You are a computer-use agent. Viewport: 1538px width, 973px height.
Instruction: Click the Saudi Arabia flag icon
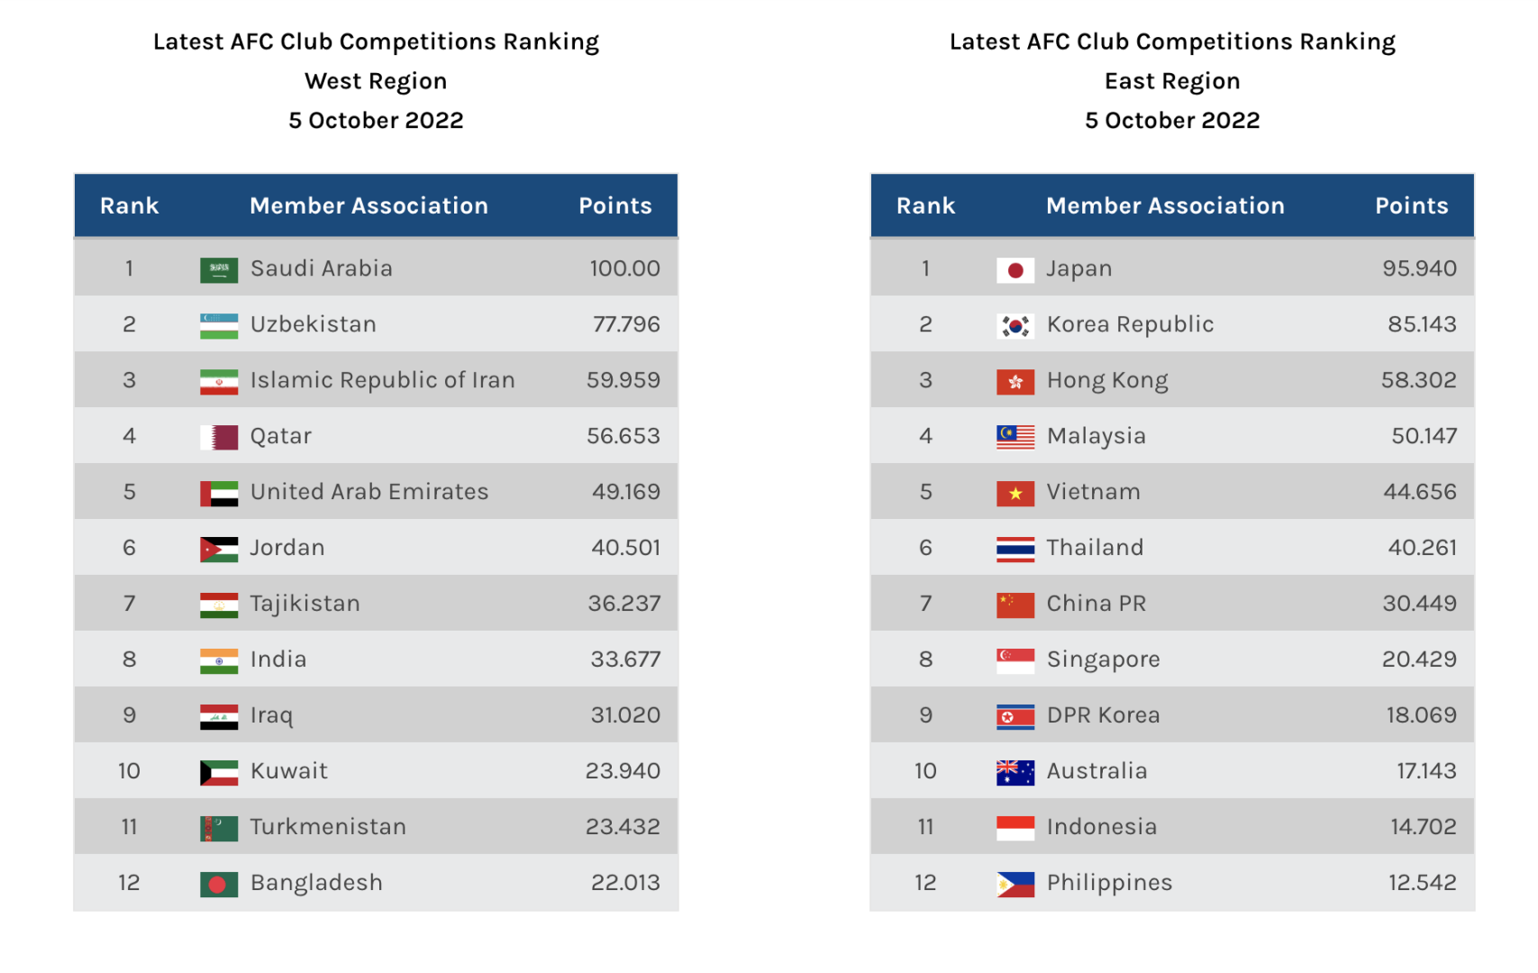(x=219, y=269)
